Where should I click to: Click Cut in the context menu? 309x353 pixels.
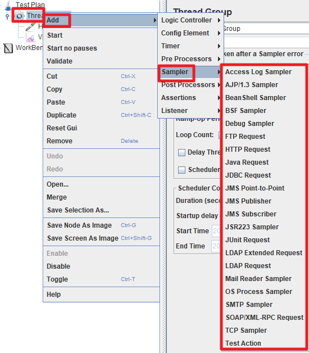pyautogui.click(x=101, y=76)
